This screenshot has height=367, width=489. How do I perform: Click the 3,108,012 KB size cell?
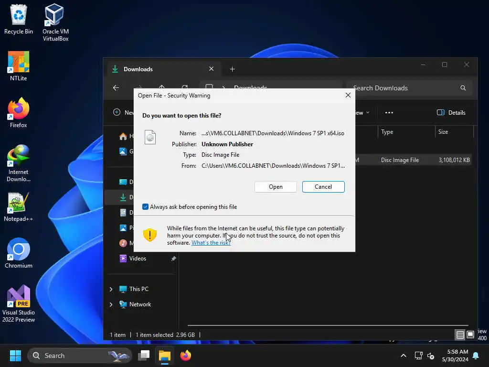[454, 160]
